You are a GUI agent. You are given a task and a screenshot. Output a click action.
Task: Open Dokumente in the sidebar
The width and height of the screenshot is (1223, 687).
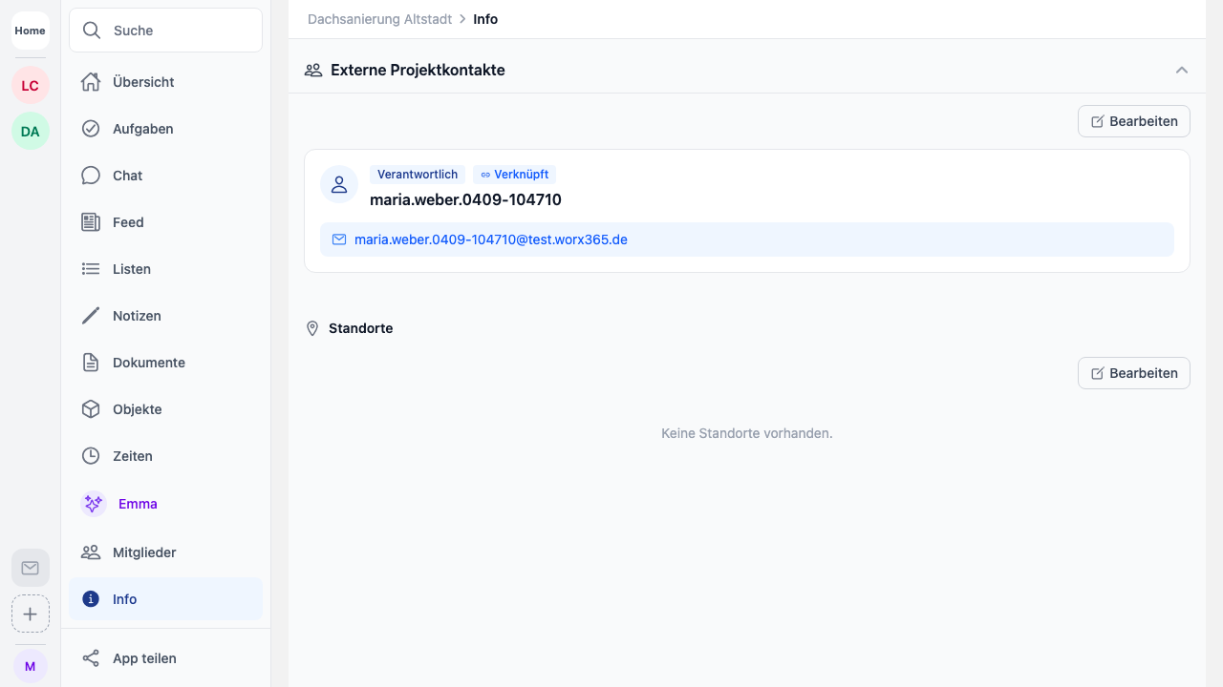pyautogui.click(x=148, y=363)
